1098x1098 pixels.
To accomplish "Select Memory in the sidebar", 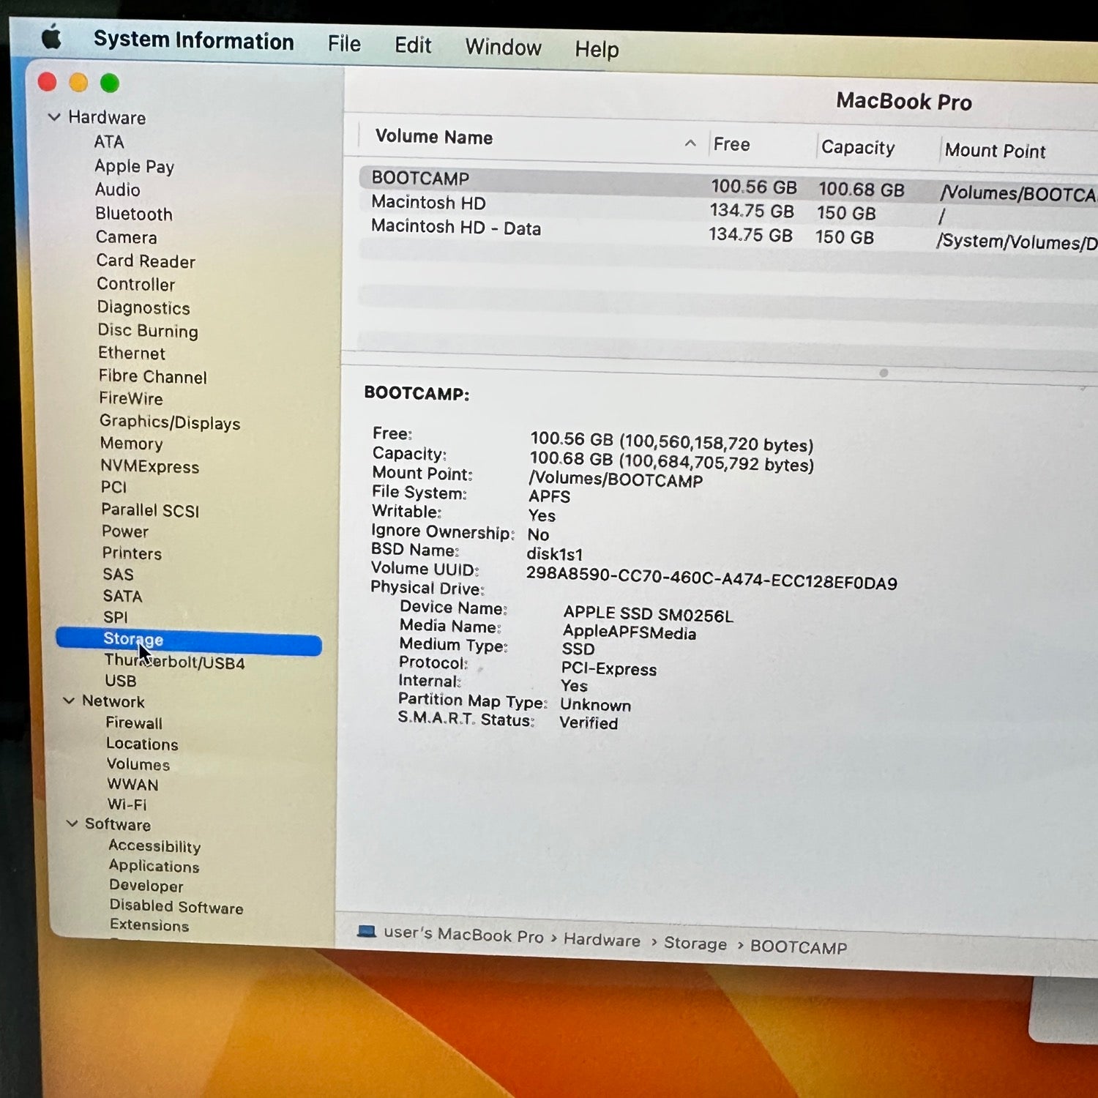I will point(132,444).
